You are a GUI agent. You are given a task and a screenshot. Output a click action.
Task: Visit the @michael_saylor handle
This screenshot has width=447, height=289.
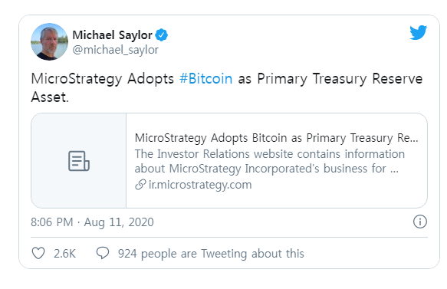(x=116, y=50)
